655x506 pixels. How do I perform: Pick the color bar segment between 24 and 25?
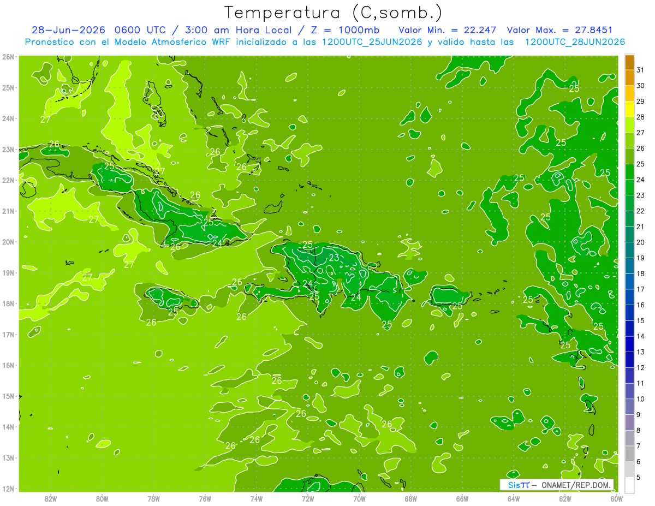(x=629, y=171)
